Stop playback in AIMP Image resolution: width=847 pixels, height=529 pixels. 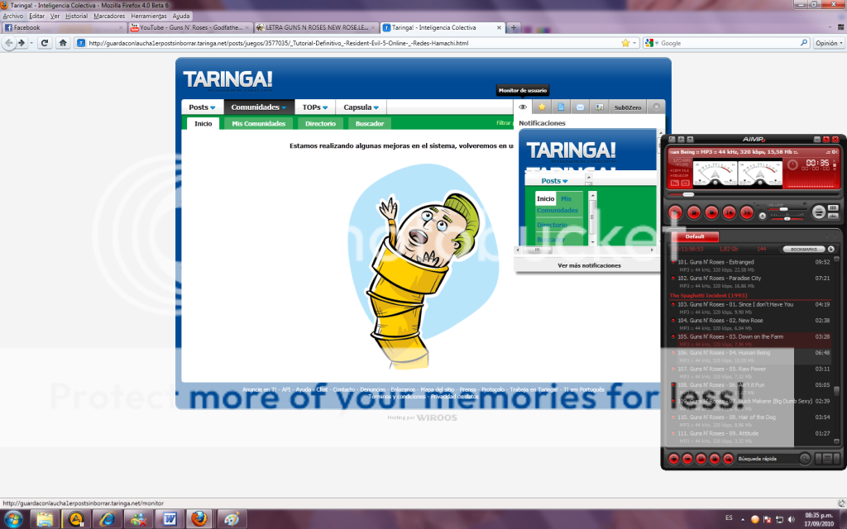711,212
